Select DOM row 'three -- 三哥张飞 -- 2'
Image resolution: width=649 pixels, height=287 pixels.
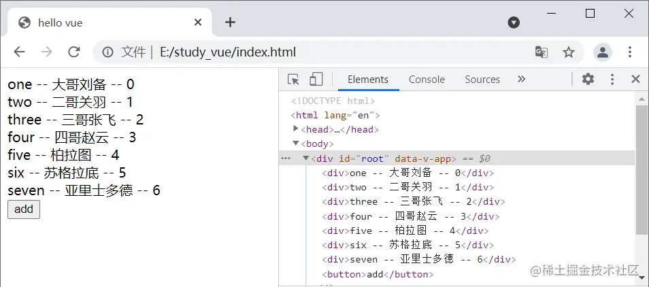pyautogui.click(x=413, y=202)
